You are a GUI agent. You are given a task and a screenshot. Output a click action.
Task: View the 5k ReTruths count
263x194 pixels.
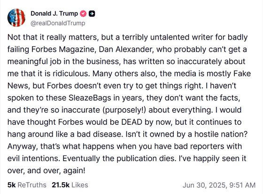tap(11, 185)
